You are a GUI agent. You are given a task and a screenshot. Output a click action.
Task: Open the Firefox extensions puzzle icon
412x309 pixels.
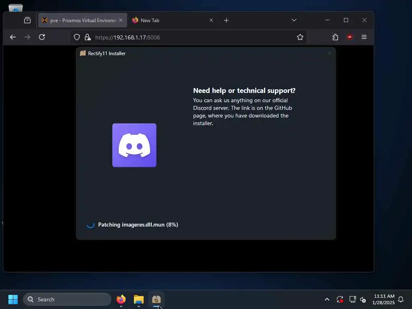(335, 37)
